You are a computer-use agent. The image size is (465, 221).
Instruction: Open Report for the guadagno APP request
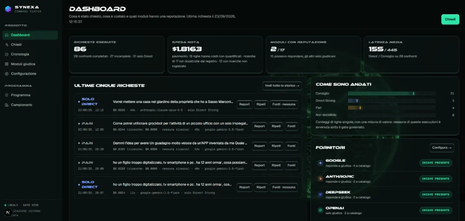pos(260,146)
